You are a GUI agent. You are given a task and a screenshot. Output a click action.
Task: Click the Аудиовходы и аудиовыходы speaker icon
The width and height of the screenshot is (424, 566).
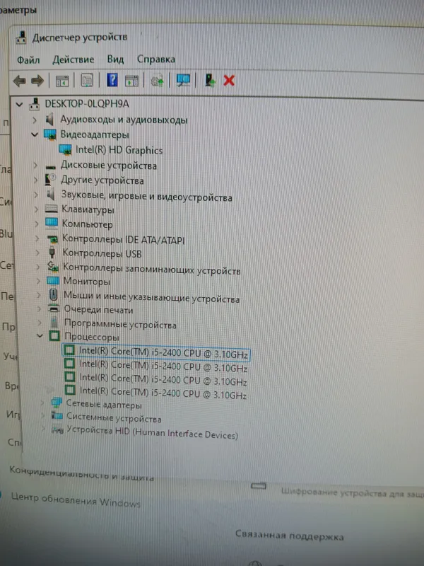pos(49,119)
